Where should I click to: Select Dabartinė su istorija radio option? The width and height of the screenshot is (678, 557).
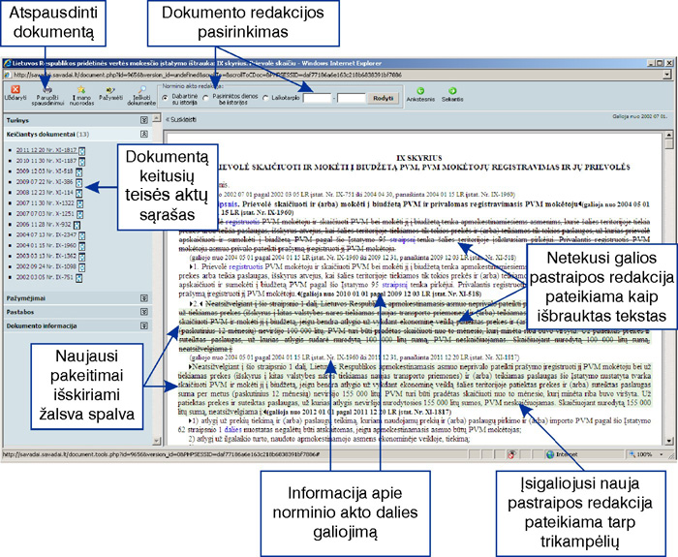pyautogui.click(x=165, y=98)
